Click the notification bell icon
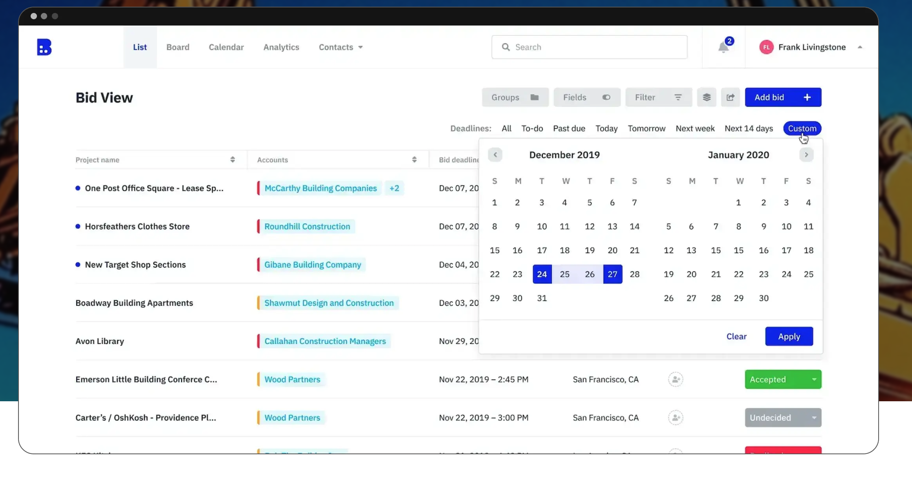912x479 pixels. 723,47
